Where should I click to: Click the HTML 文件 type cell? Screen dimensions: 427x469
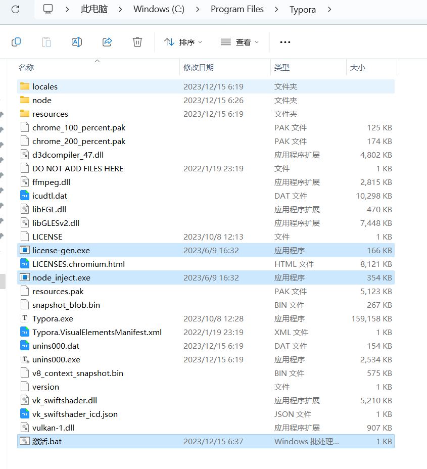(x=294, y=264)
